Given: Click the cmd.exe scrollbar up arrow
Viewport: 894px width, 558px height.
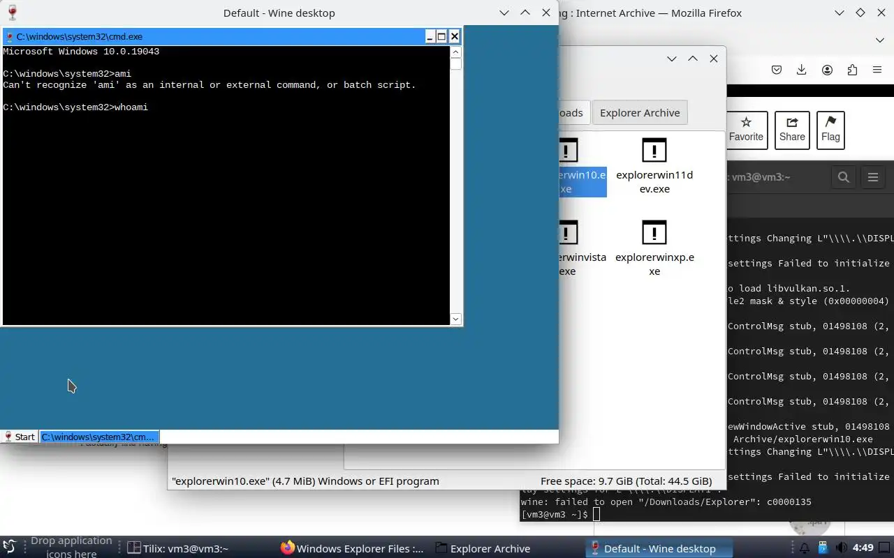Looking at the screenshot, I should 455,52.
